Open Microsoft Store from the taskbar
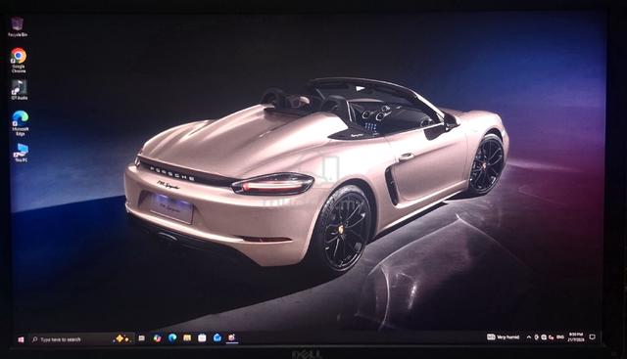 202,337
